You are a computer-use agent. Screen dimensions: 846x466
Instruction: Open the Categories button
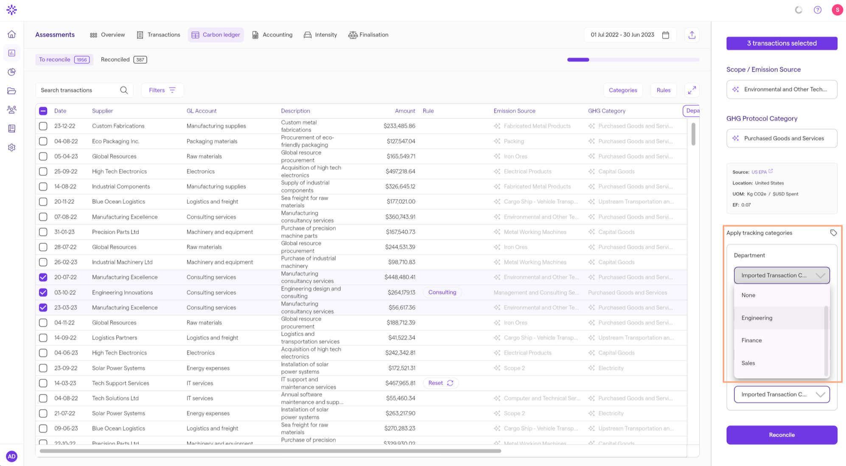(x=623, y=90)
